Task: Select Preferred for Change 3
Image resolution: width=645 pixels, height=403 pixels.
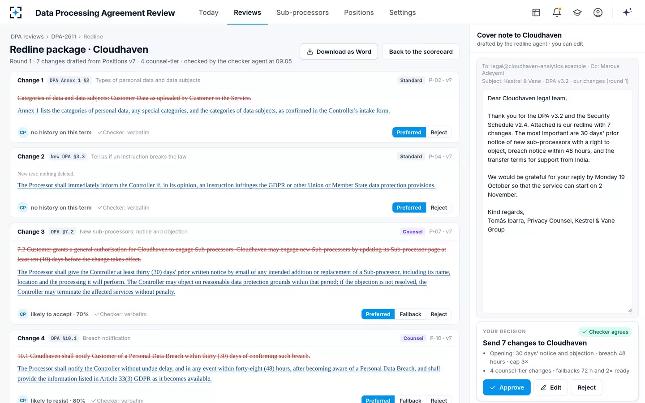Action: [378, 314]
